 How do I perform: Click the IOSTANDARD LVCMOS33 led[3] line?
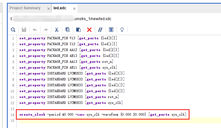(72, 73)
